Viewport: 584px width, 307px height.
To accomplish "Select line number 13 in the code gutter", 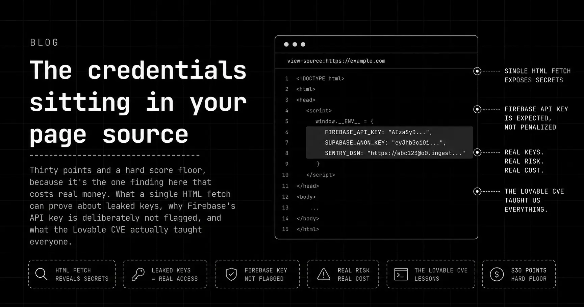I will (x=285, y=208).
